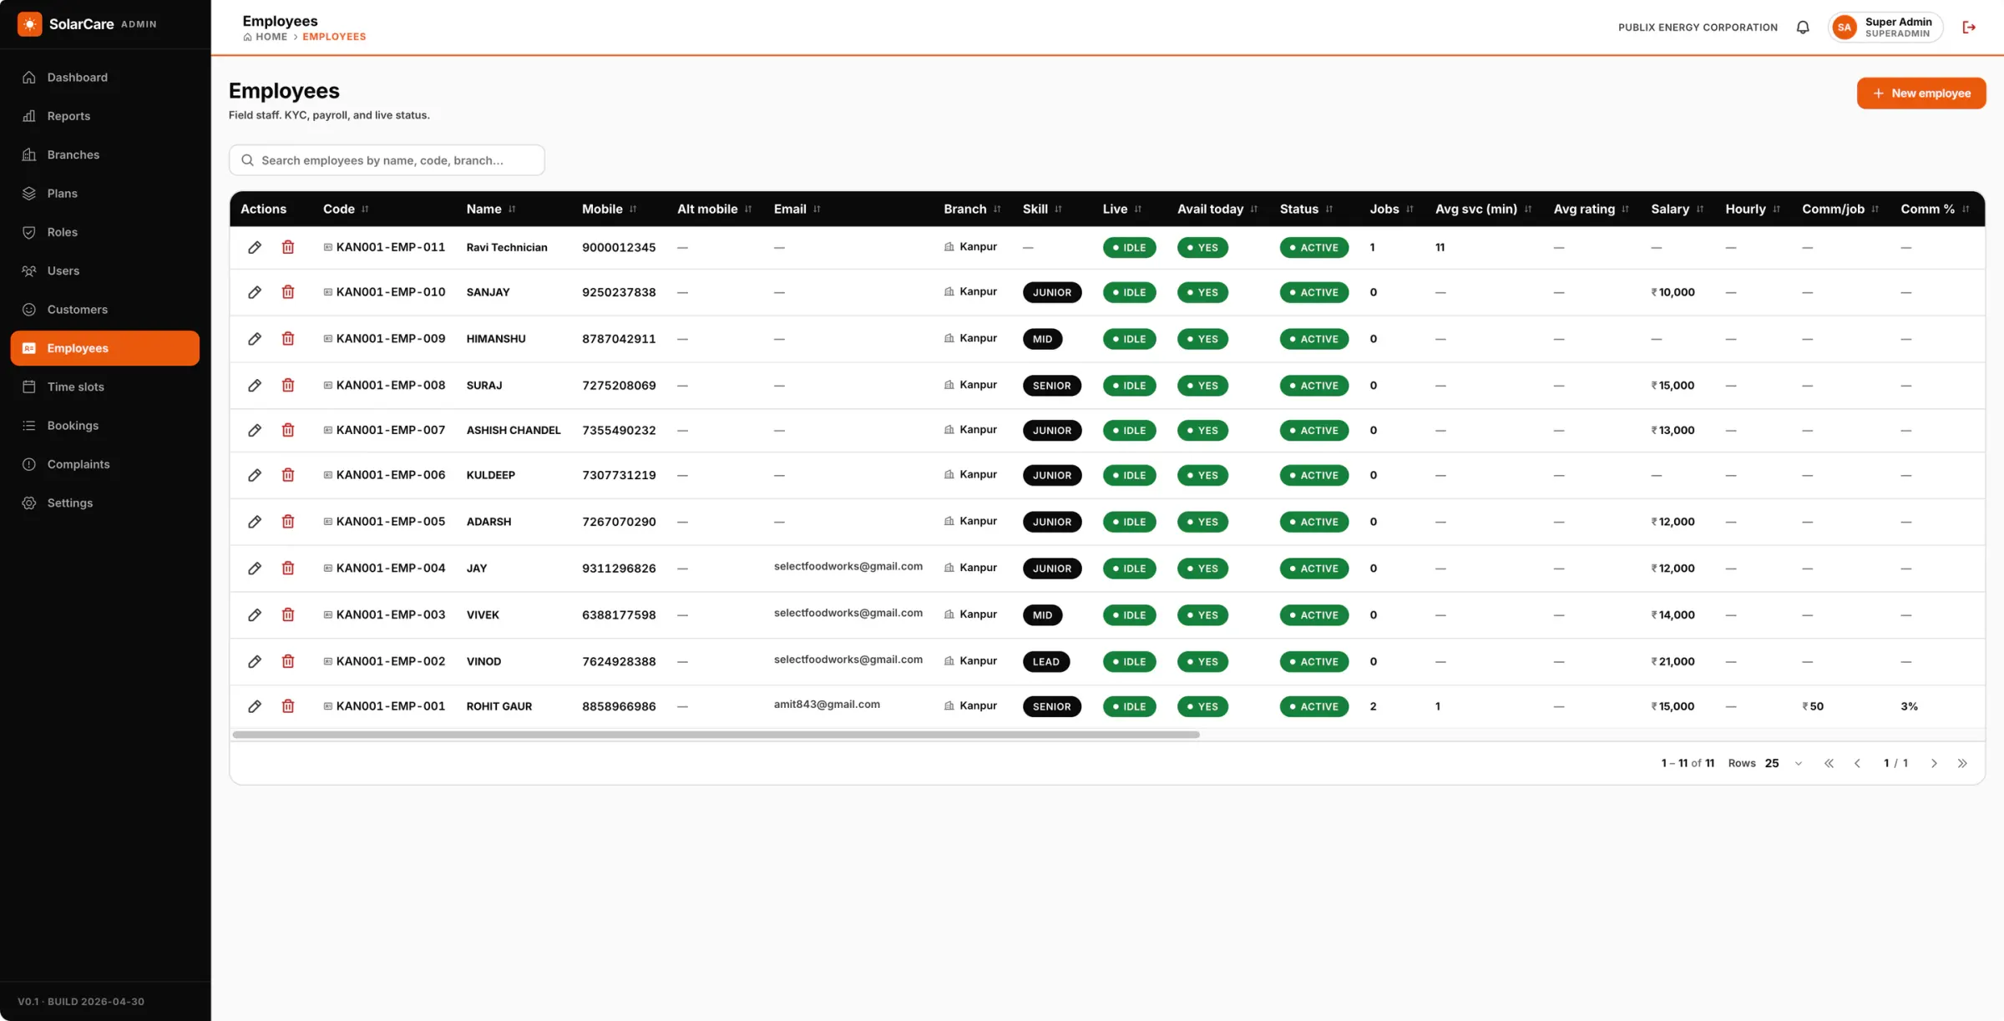
Task: Sort table by Name column
Action: (x=491, y=209)
